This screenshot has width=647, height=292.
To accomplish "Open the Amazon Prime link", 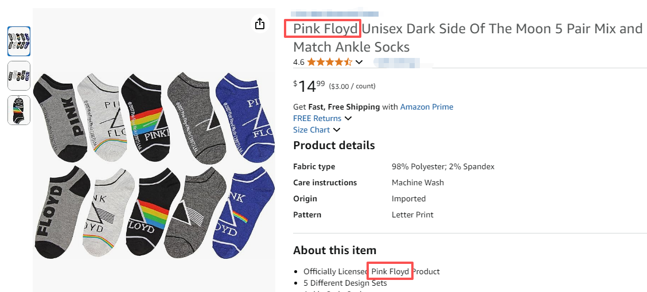I will tap(426, 107).
